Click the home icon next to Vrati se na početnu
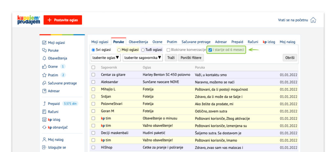Viewport: 336px width, 152px height. [313, 20]
